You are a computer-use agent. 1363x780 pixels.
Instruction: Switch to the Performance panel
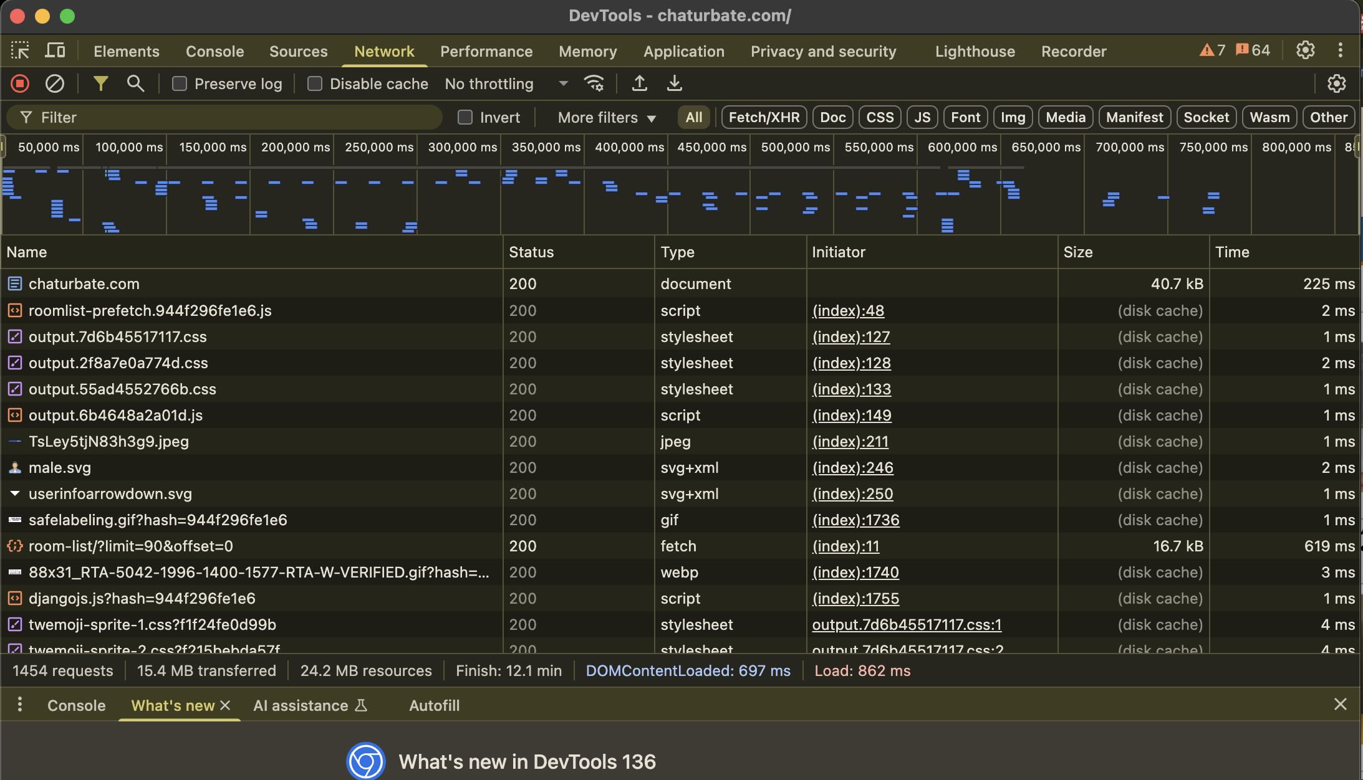(x=486, y=51)
